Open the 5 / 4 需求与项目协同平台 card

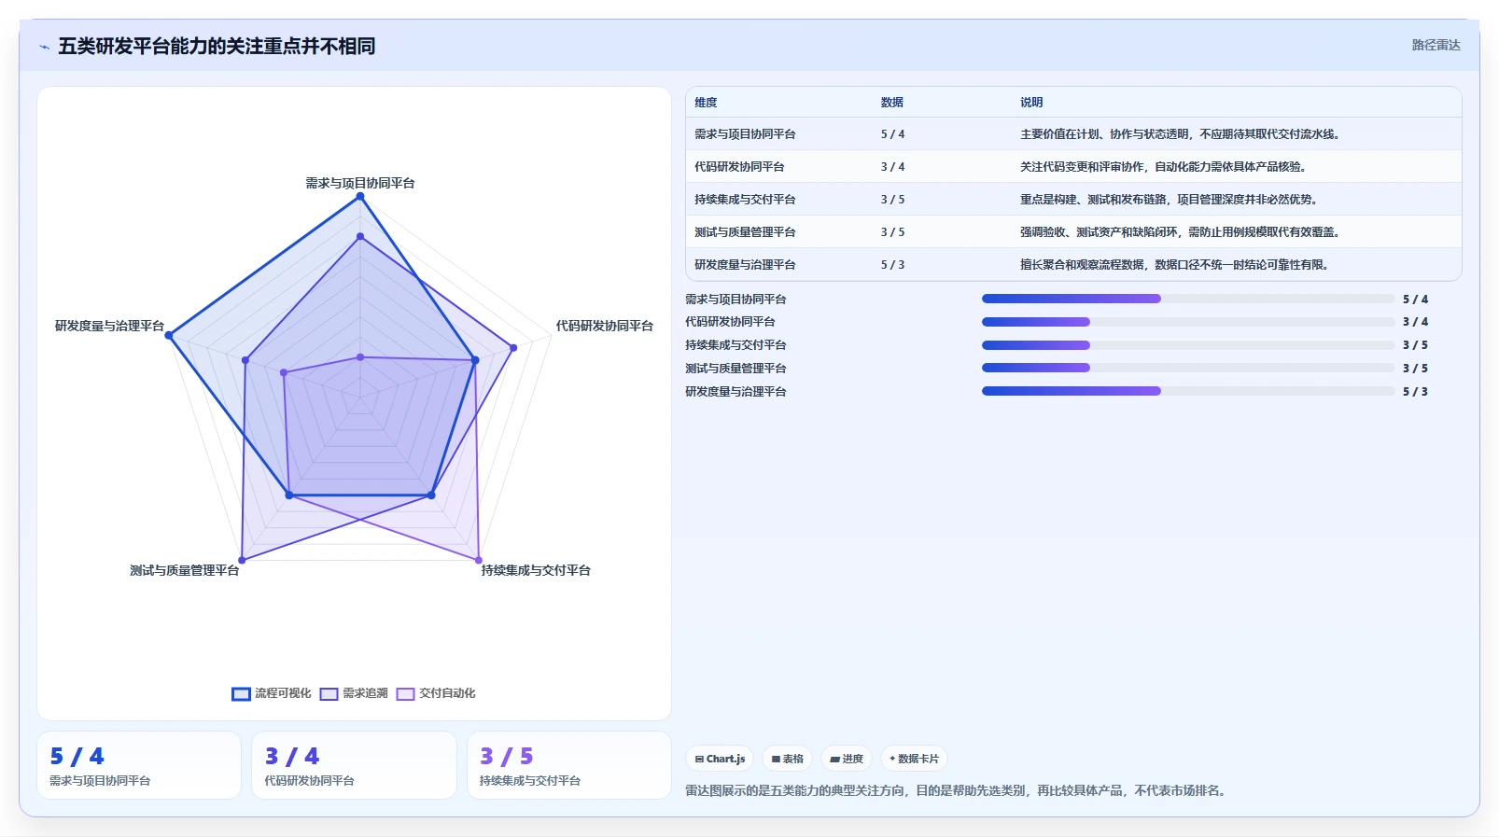click(x=139, y=765)
